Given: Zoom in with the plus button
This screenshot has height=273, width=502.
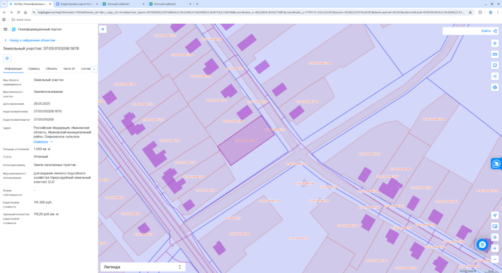Looking at the screenshot, I should [494, 249].
